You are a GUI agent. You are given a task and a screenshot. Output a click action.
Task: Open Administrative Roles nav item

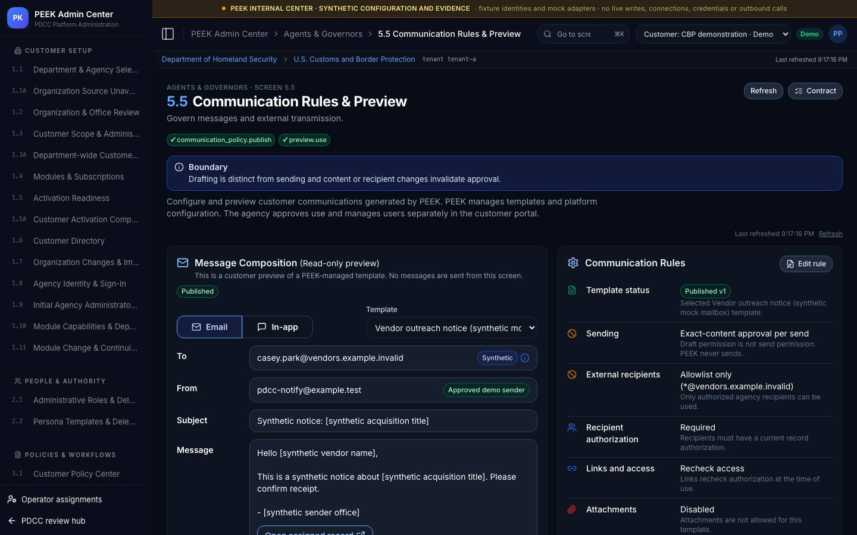76,400
